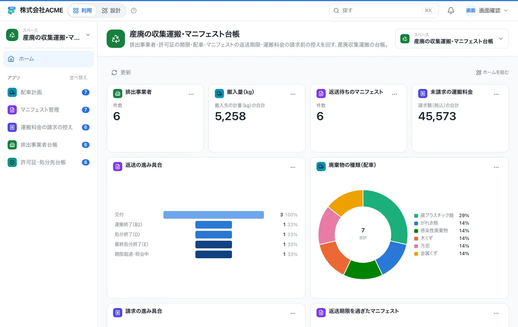Viewport: 518px width, 327px height.
Task: Click the green recycle icon beside page title
Action: 116,38
